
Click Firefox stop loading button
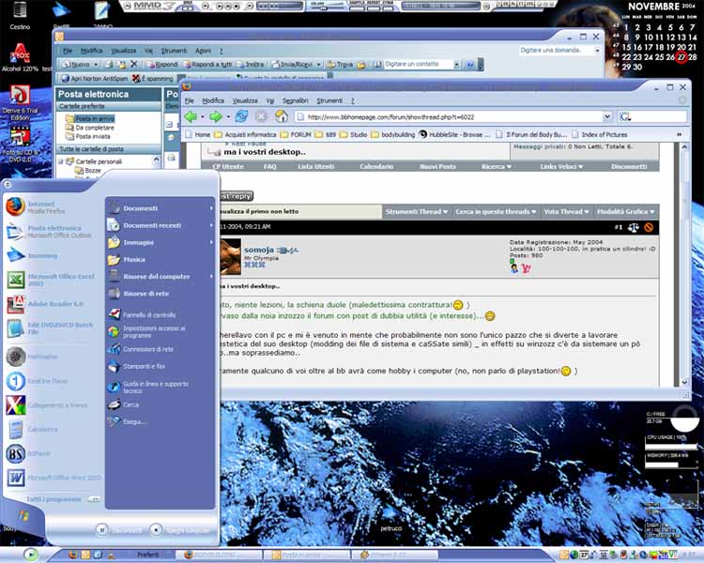click(x=261, y=116)
